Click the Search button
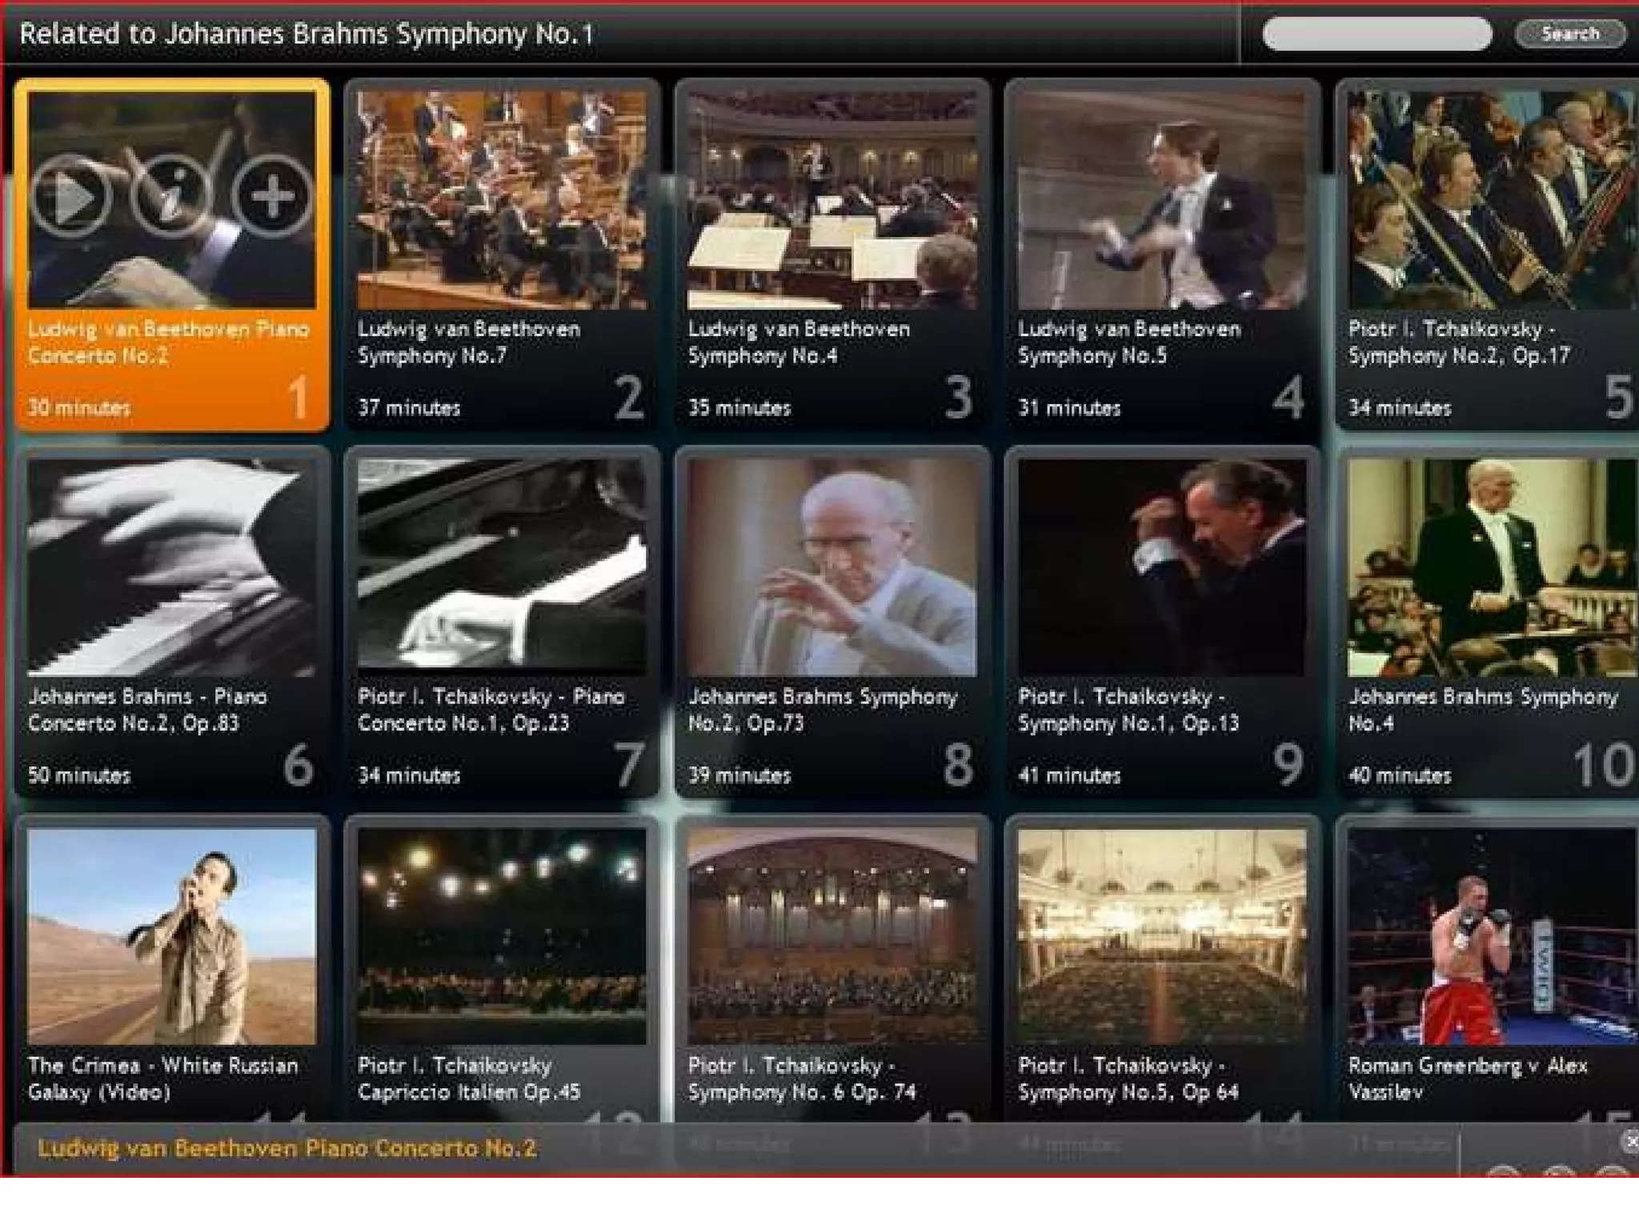 click(1569, 34)
